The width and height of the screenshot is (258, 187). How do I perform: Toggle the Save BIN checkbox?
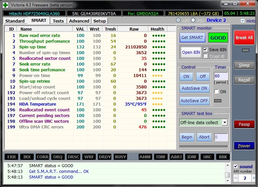point(205,49)
